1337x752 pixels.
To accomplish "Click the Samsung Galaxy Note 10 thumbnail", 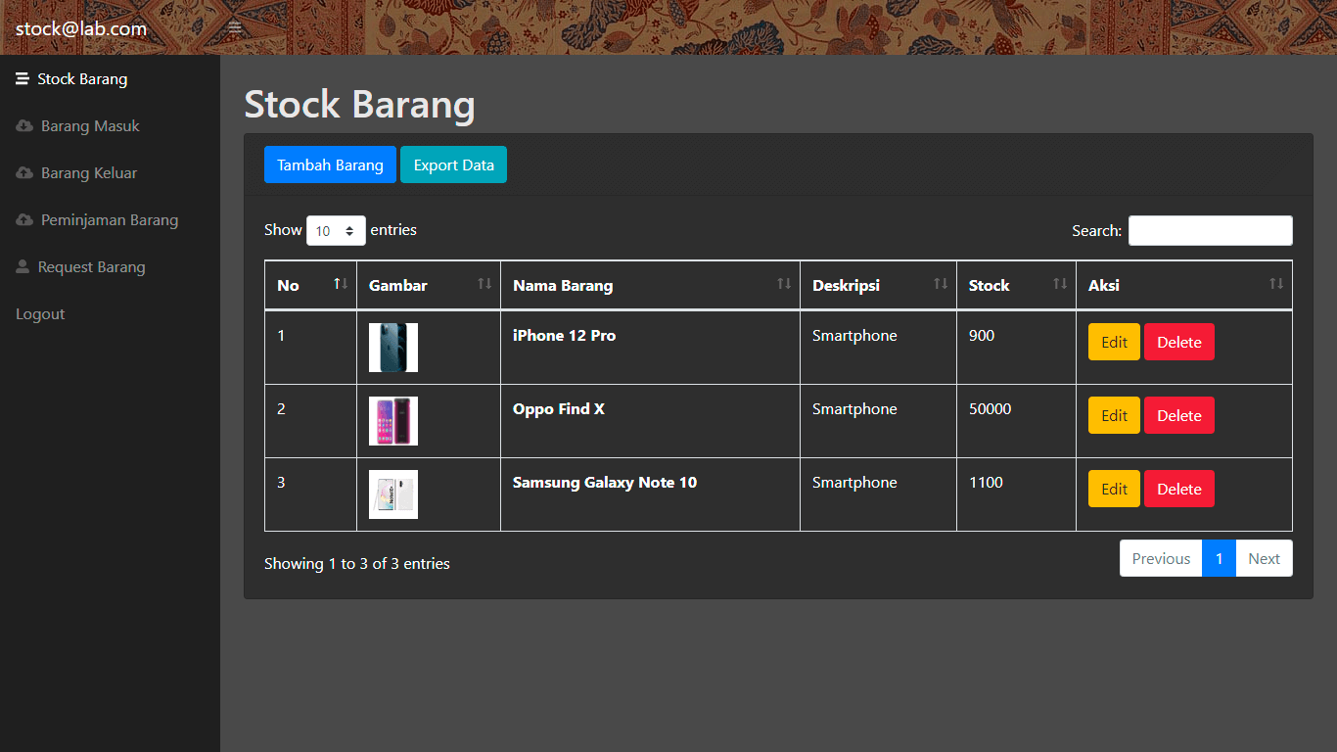I will pos(393,494).
